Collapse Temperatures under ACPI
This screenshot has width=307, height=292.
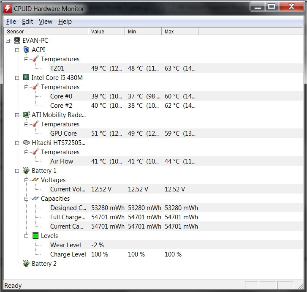pos(26,59)
